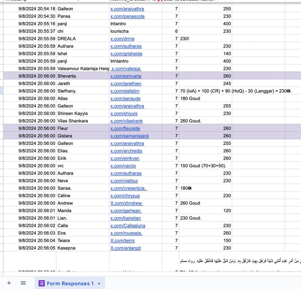
Task: Select the name cell 'Céline'
Action: click(83, 196)
